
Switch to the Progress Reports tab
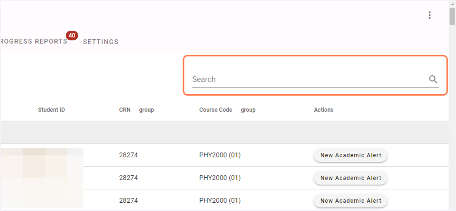[34, 41]
